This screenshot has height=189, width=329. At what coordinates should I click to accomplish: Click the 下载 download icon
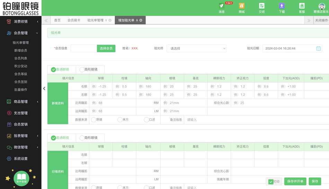click(282, 6)
